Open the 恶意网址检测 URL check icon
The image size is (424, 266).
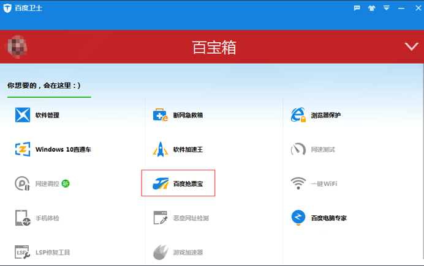[161, 218]
